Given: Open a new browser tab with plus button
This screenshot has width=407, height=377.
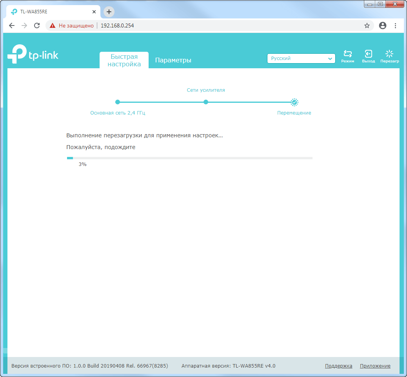Looking at the screenshot, I should (x=109, y=12).
